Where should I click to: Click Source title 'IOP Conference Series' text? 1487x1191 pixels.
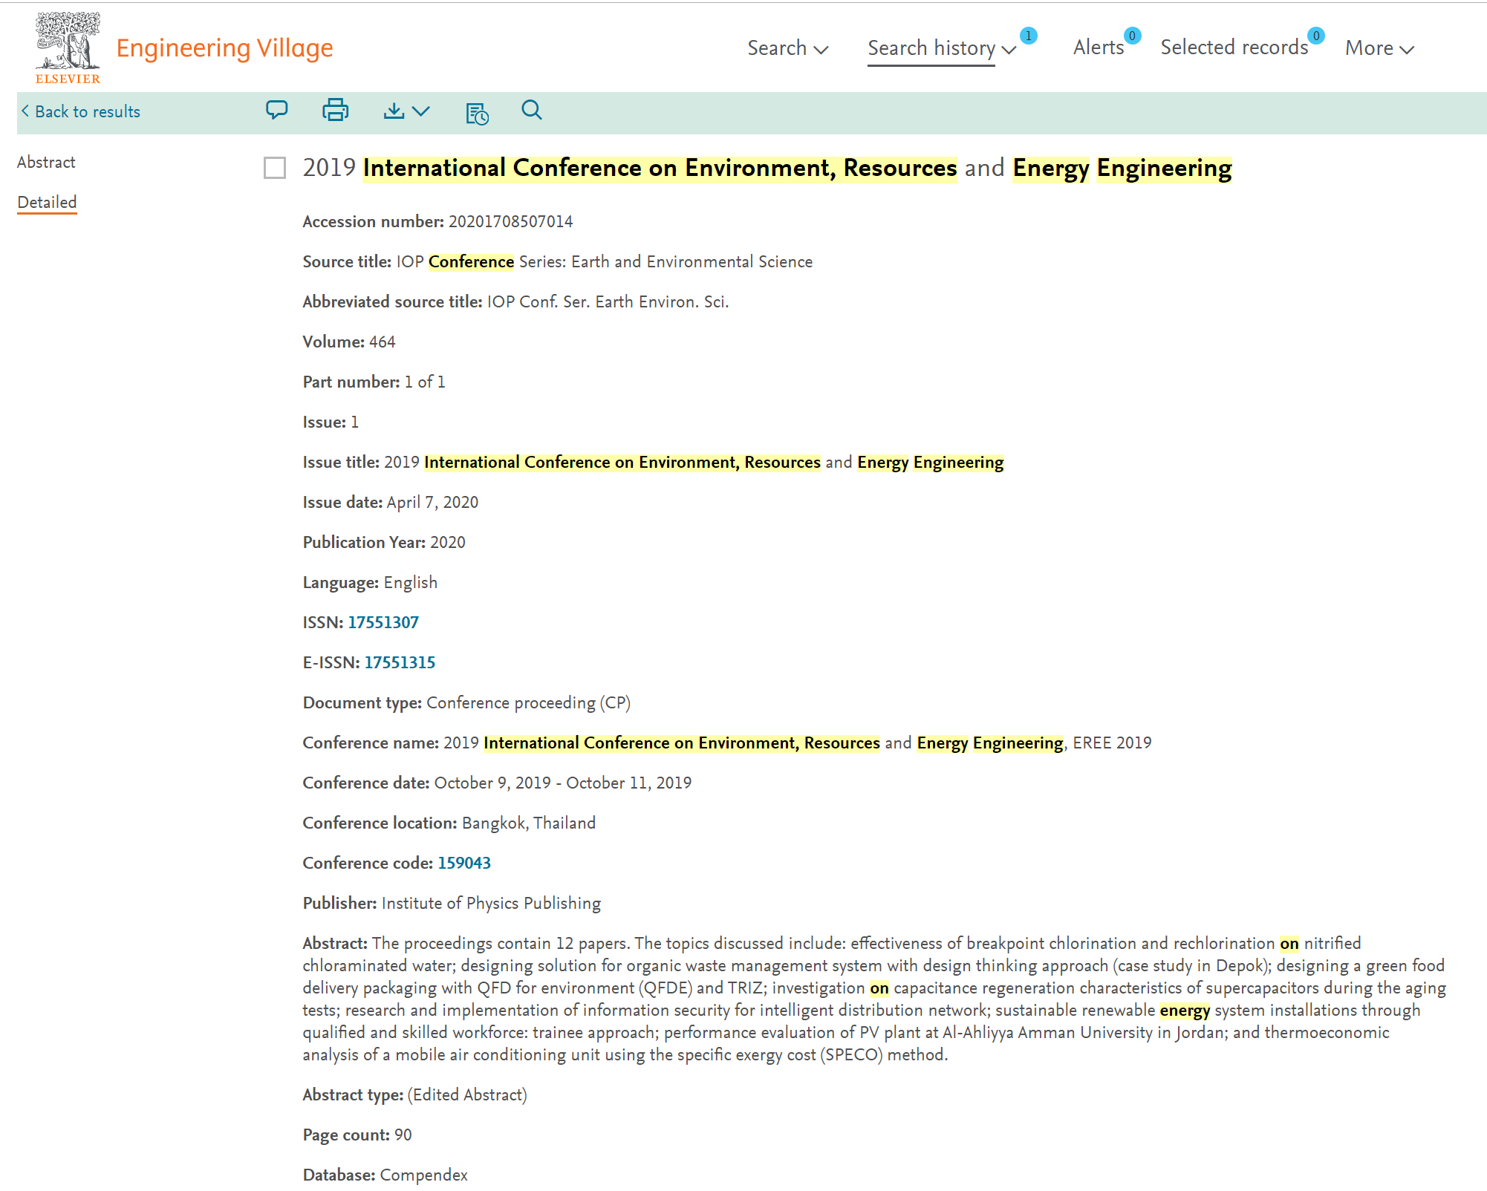point(480,261)
